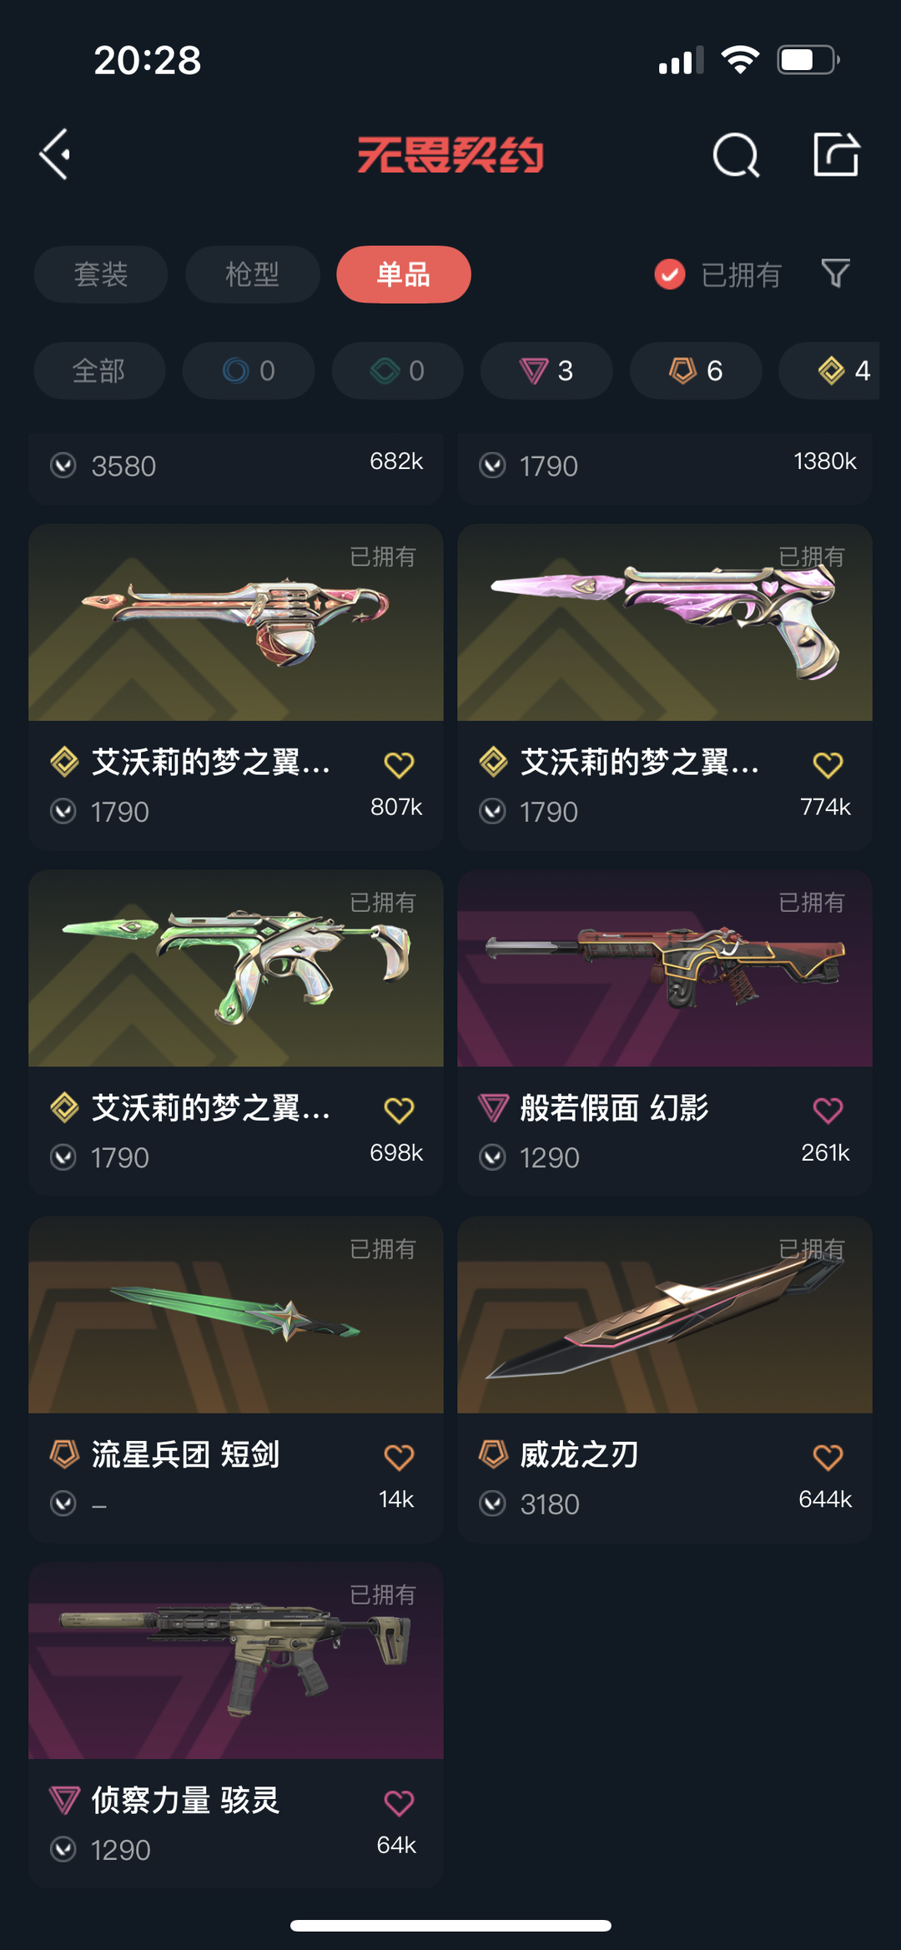Open the funnel filter icon
Viewport: 901px width, 1950px height.
(835, 274)
